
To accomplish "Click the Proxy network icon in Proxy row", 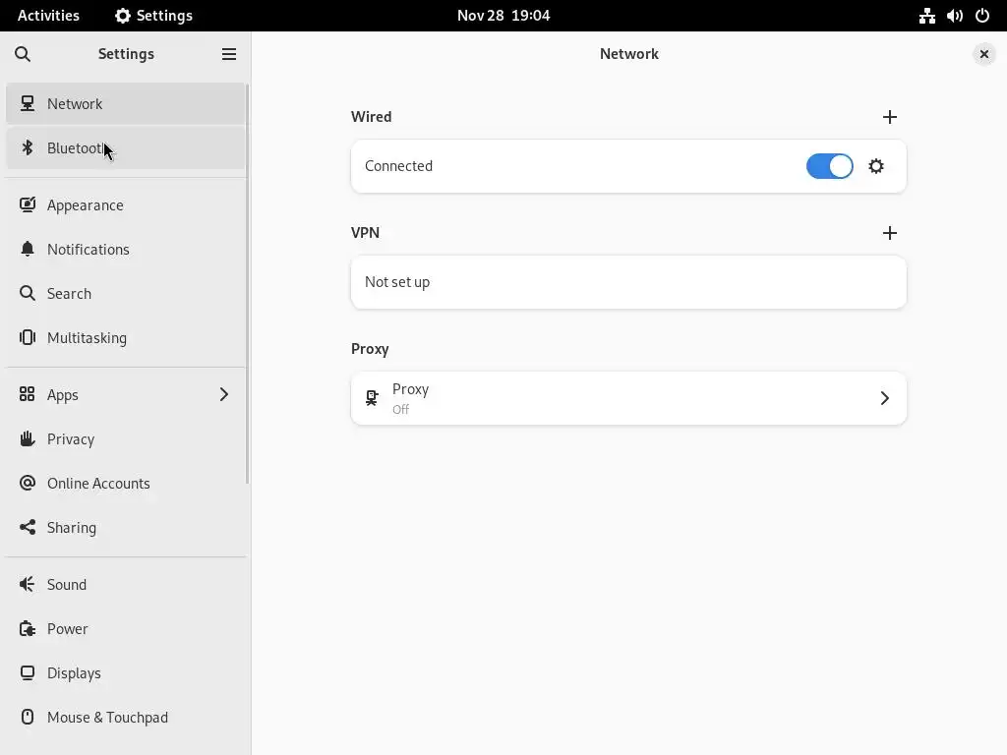I will coord(372,398).
